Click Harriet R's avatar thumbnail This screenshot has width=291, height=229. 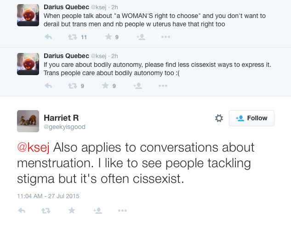click(28, 121)
